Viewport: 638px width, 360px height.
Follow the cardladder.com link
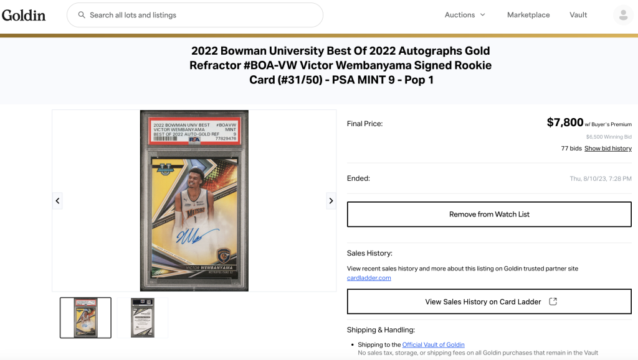pyautogui.click(x=369, y=278)
